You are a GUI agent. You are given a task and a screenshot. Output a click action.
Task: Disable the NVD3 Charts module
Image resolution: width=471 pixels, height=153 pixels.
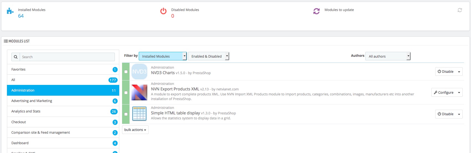point(445,72)
